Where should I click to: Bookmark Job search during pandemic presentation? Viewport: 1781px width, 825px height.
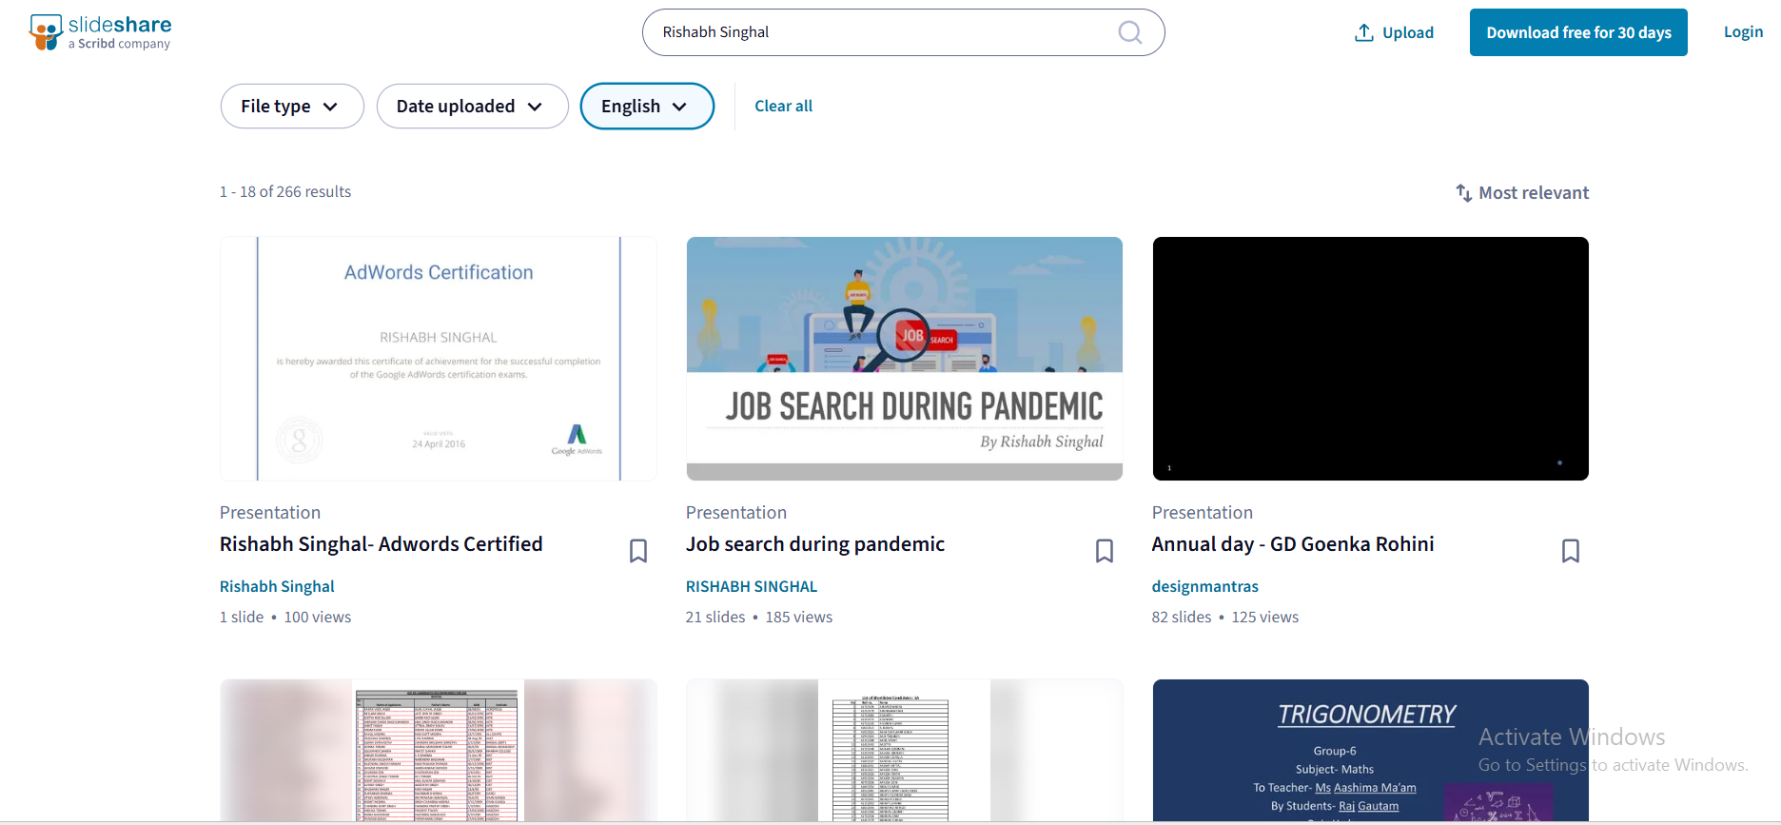point(1104,551)
